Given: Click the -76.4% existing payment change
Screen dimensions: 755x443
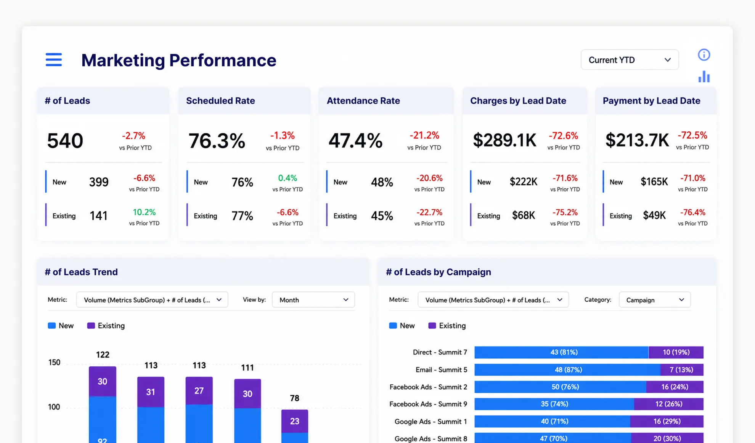Looking at the screenshot, I should pyautogui.click(x=692, y=212).
